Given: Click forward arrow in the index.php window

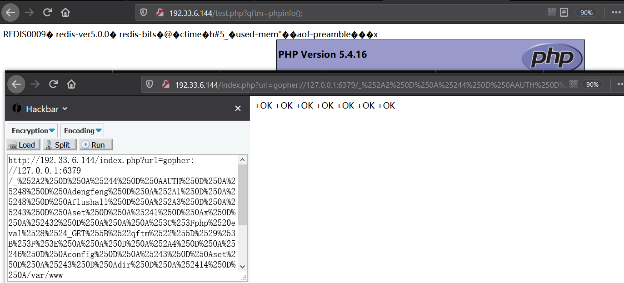Looking at the screenshot, I should [x=35, y=84].
